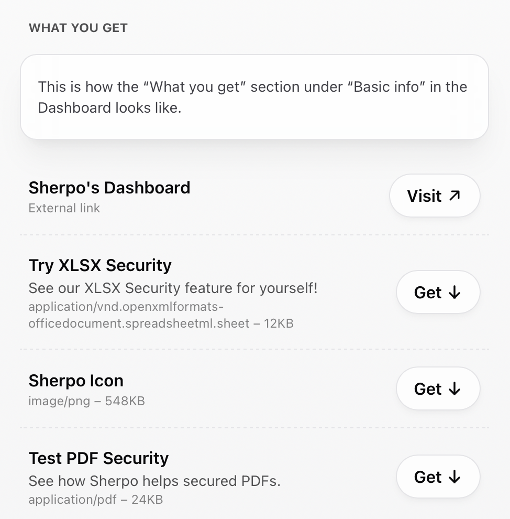The width and height of the screenshot is (510, 519).
Task: Get the Test PDF Security file
Action: pos(438,477)
